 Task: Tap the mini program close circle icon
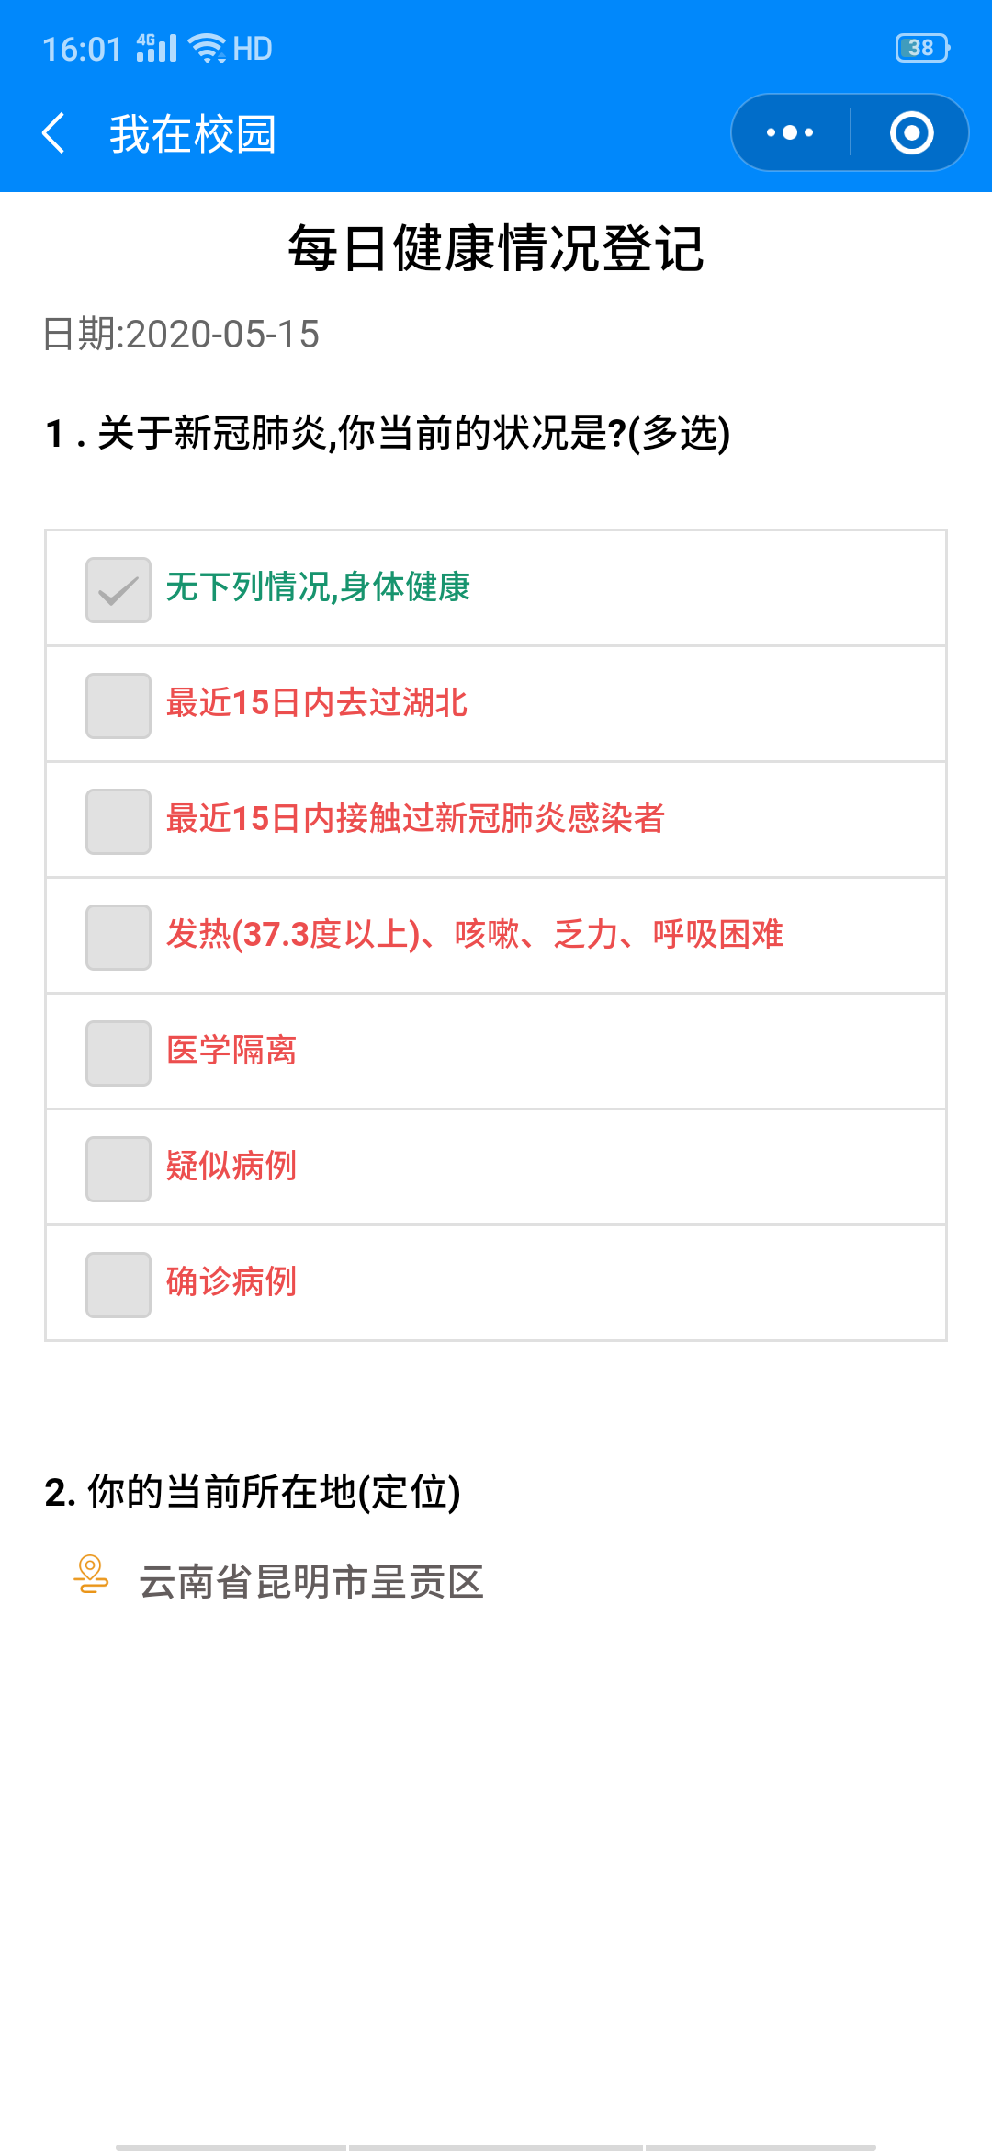pyautogui.click(x=911, y=133)
